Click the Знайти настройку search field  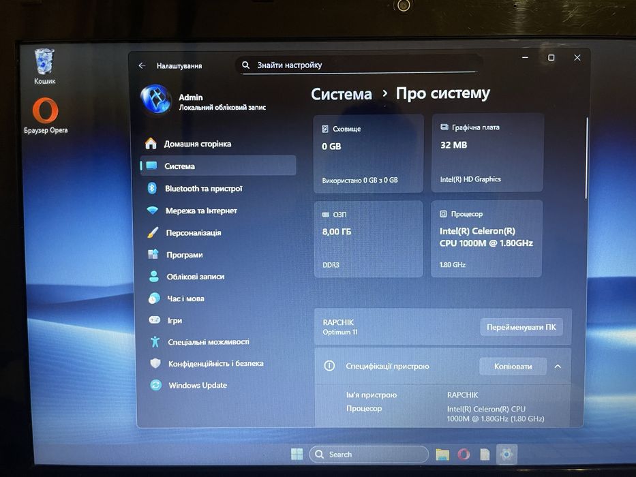coord(359,65)
